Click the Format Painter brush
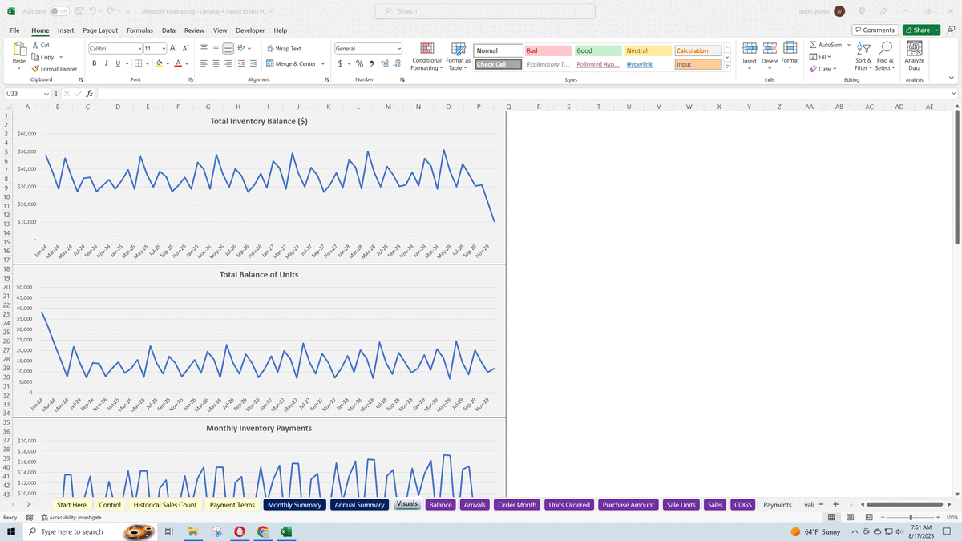The height and width of the screenshot is (541, 962). coord(34,69)
